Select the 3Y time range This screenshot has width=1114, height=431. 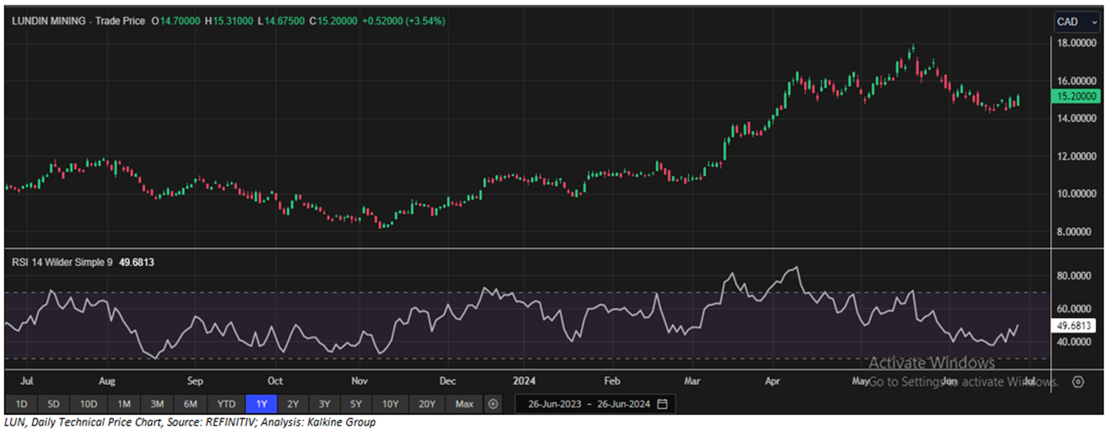coord(325,403)
